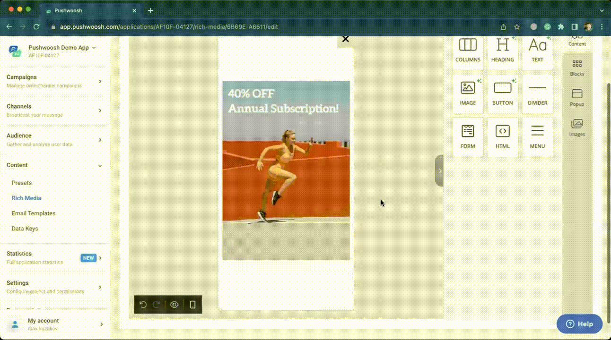
Task: Open a new browser tab
Action: click(x=150, y=10)
